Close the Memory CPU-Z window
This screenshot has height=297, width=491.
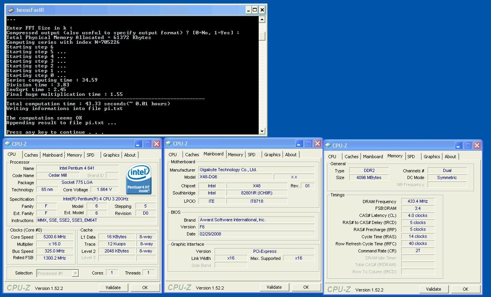477,146
